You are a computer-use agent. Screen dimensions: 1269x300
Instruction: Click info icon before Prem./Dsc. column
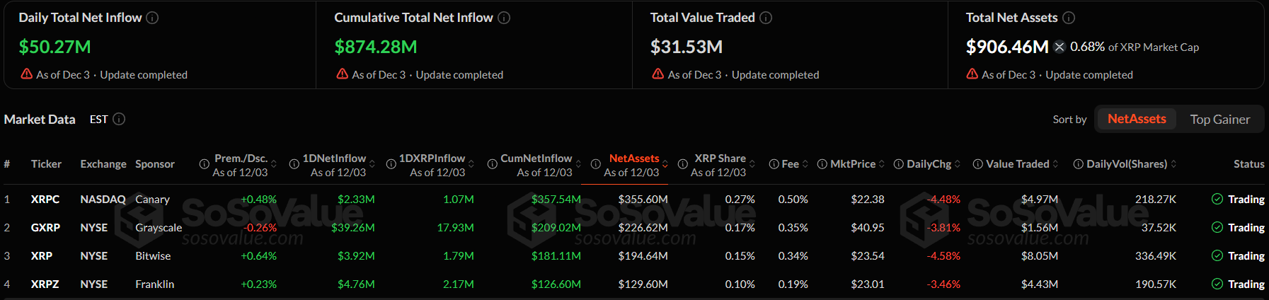[x=204, y=164]
